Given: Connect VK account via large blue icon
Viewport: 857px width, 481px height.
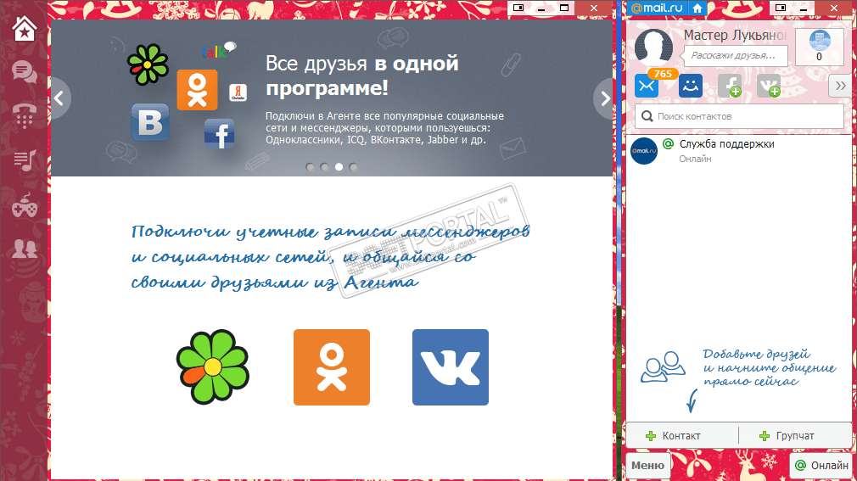Looking at the screenshot, I should click(451, 367).
